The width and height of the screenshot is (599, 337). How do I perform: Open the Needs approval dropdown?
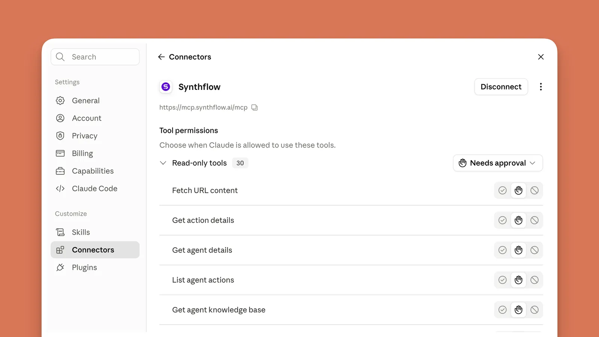498,163
